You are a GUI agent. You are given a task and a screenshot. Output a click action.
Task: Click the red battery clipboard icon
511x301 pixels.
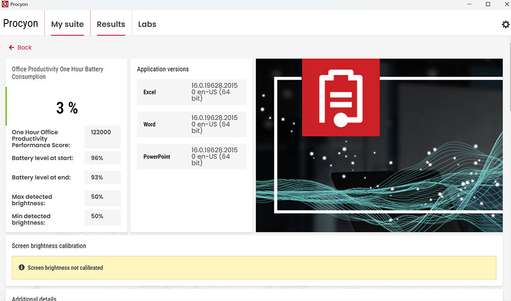pyautogui.click(x=340, y=98)
